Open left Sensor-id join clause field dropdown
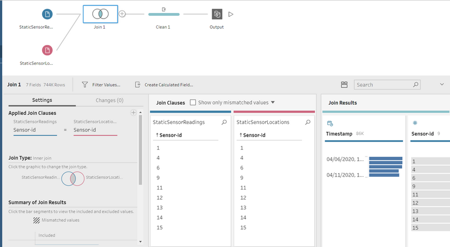The width and height of the screenshot is (450, 247). (x=35, y=130)
